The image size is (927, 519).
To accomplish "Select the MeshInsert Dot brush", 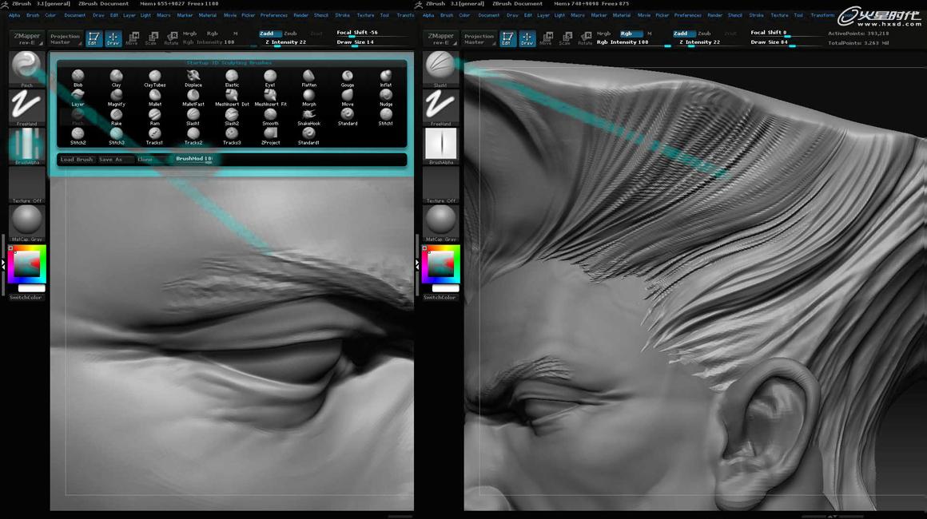I will coord(232,97).
